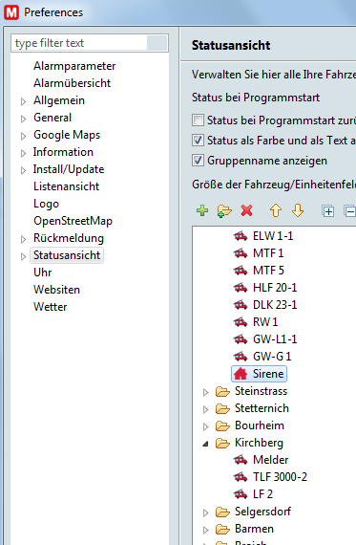The image size is (356, 545).
Task: Expand Google Maps preferences node
Action: coord(23,136)
